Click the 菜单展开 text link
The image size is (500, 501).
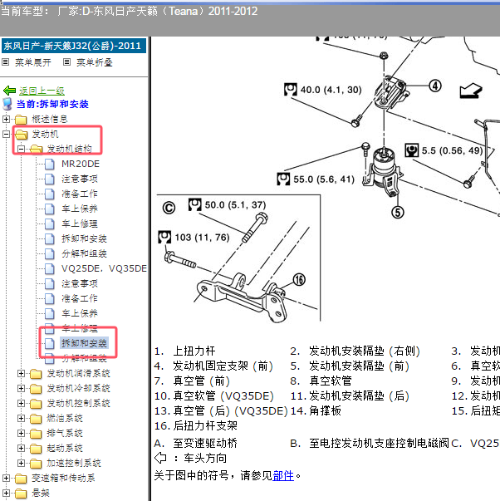point(33,62)
